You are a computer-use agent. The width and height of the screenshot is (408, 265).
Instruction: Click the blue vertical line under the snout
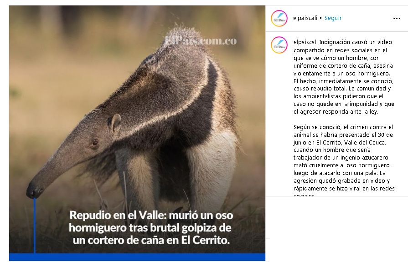pyautogui.click(x=34, y=225)
